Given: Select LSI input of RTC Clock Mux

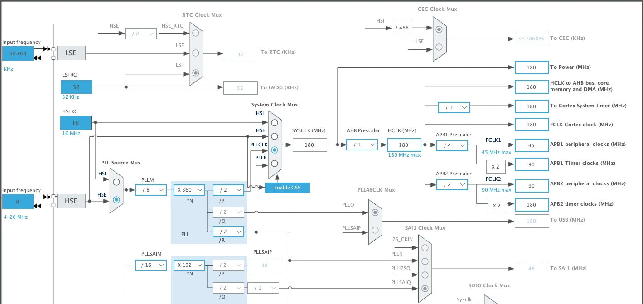Looking at the screenshot, I should point(196,72).
